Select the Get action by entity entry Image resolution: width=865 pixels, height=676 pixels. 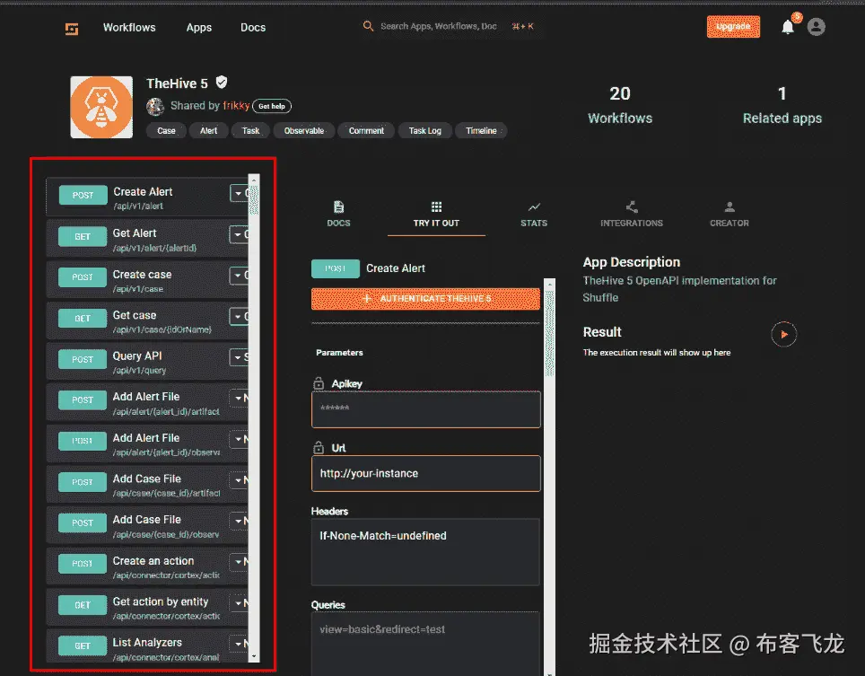(147, 607)
